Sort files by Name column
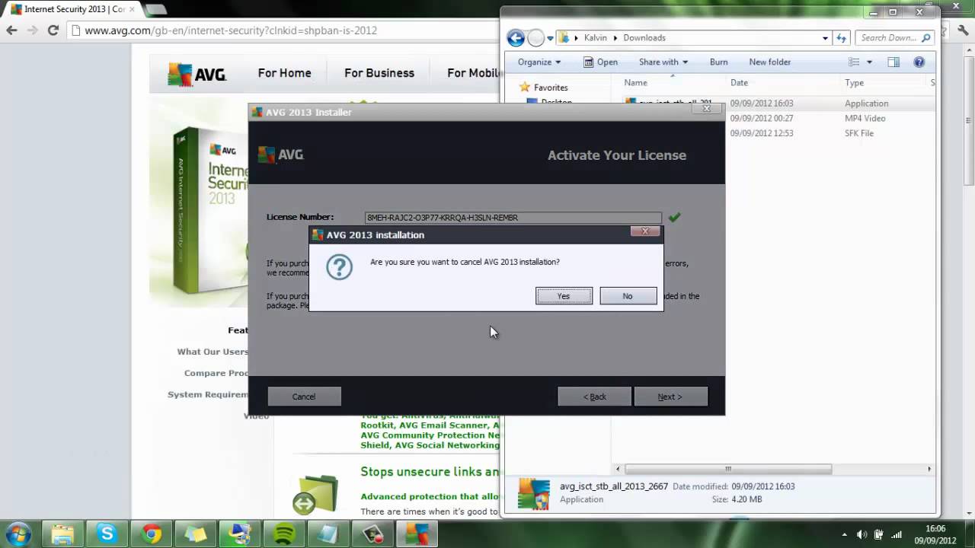 click(635, 83)
